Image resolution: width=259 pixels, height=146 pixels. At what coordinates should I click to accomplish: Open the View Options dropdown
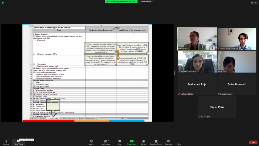(147, 1)
